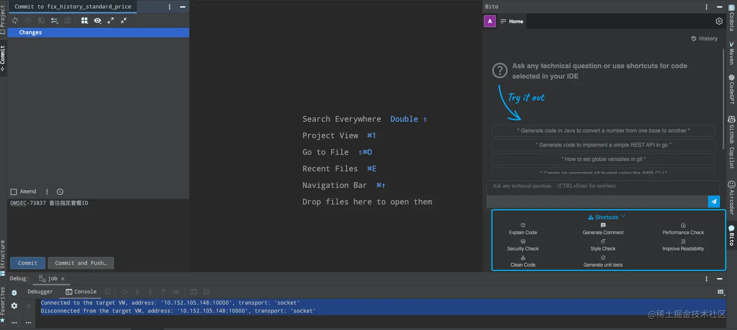Click the Ask any technical question field
737x330 pixels.
click(603, 188)
